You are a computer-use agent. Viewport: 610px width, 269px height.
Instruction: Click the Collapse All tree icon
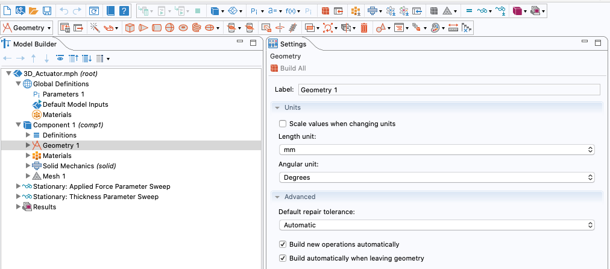tap(73, 59)
